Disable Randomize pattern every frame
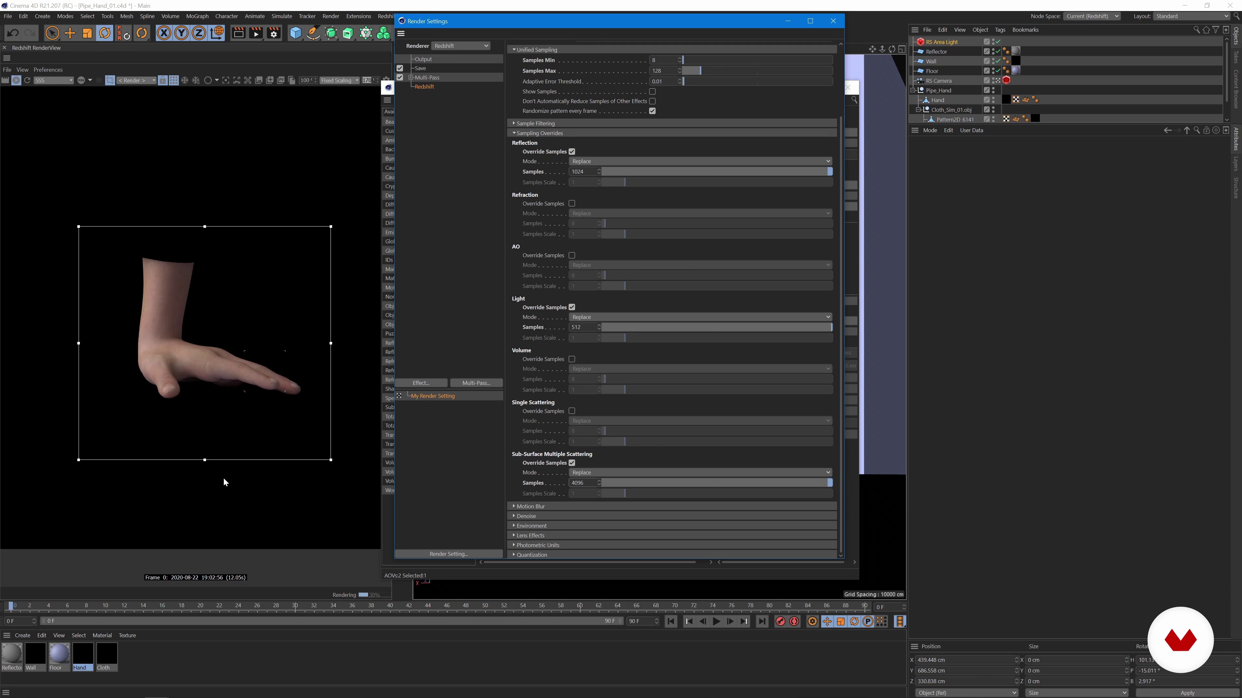1242x698 pixels. pos(652,111)
